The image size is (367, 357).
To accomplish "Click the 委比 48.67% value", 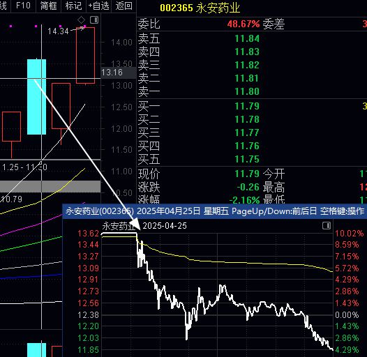I will pos(244,24).
